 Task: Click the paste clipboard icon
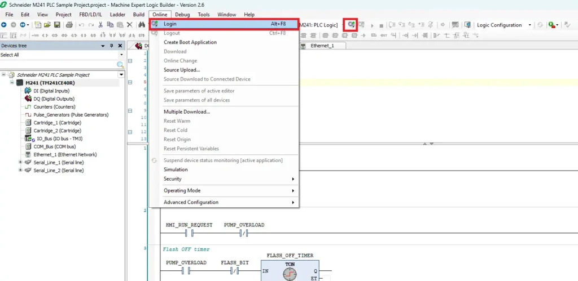click(120, 25)
